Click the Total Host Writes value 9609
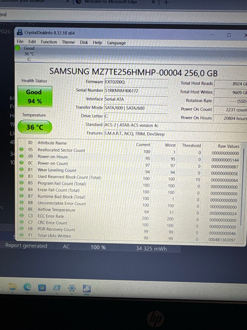The height and width of the screenshot is (330, 247). point(231,93)
